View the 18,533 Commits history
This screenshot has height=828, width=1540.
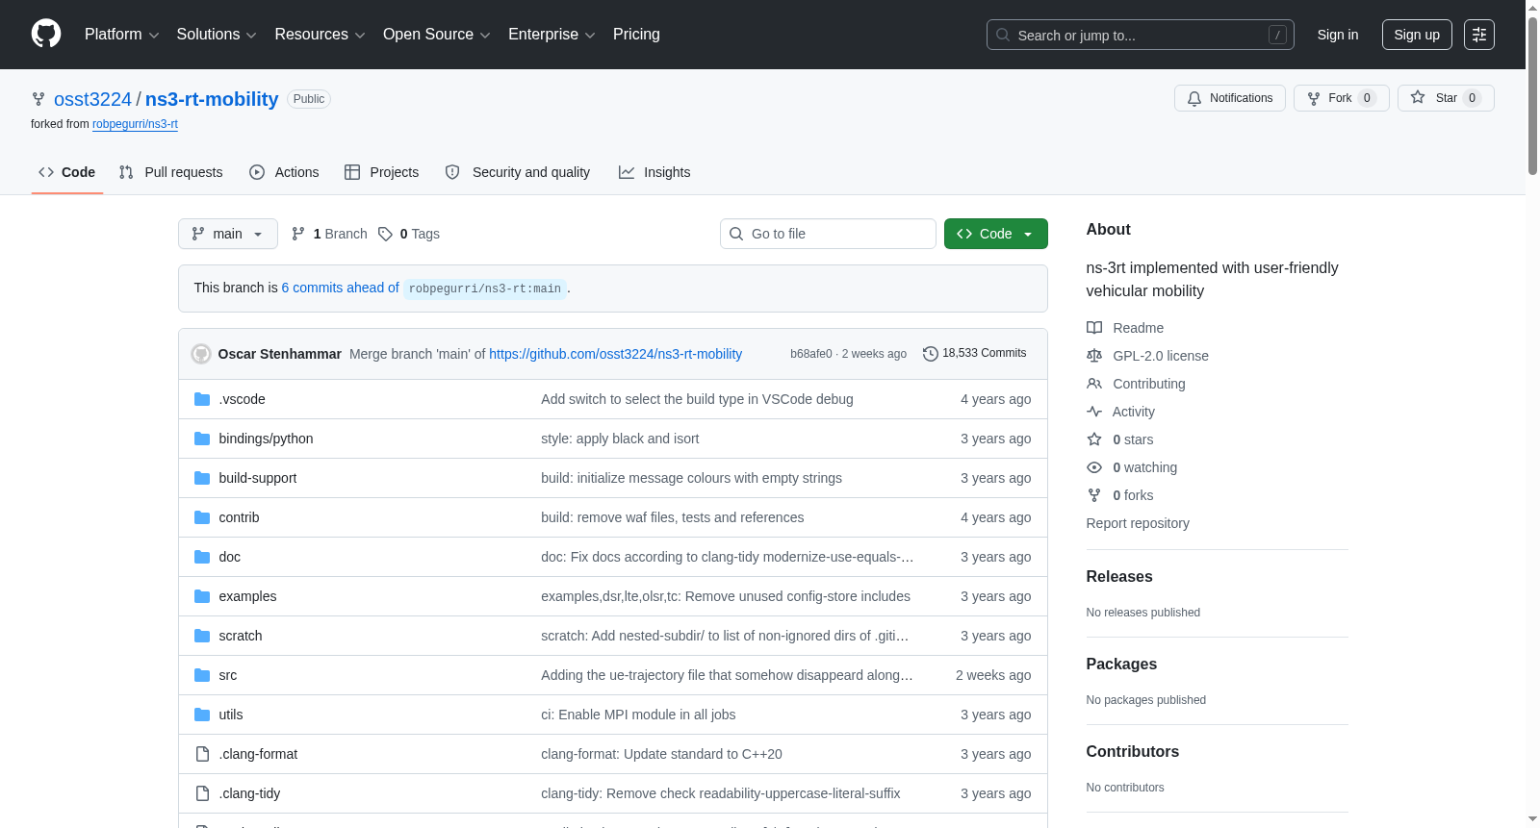coord(975,353)
